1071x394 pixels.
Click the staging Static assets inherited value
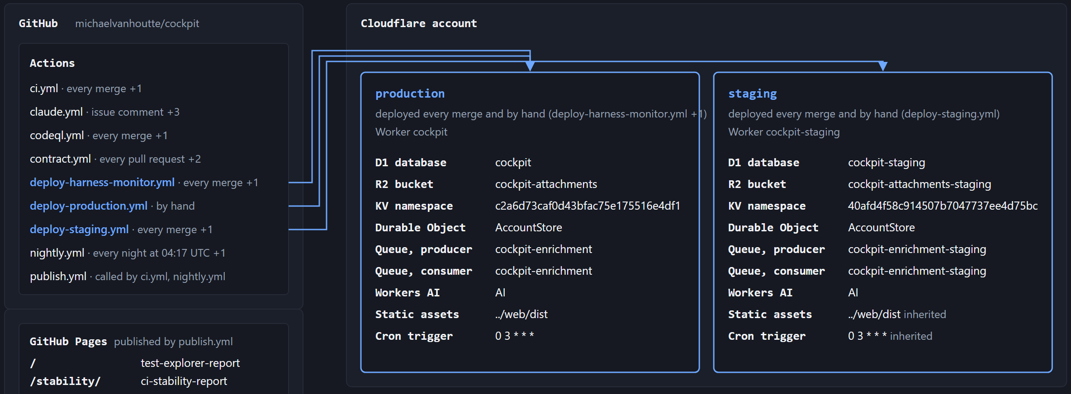pyautogui.click(x=897, y=314)
